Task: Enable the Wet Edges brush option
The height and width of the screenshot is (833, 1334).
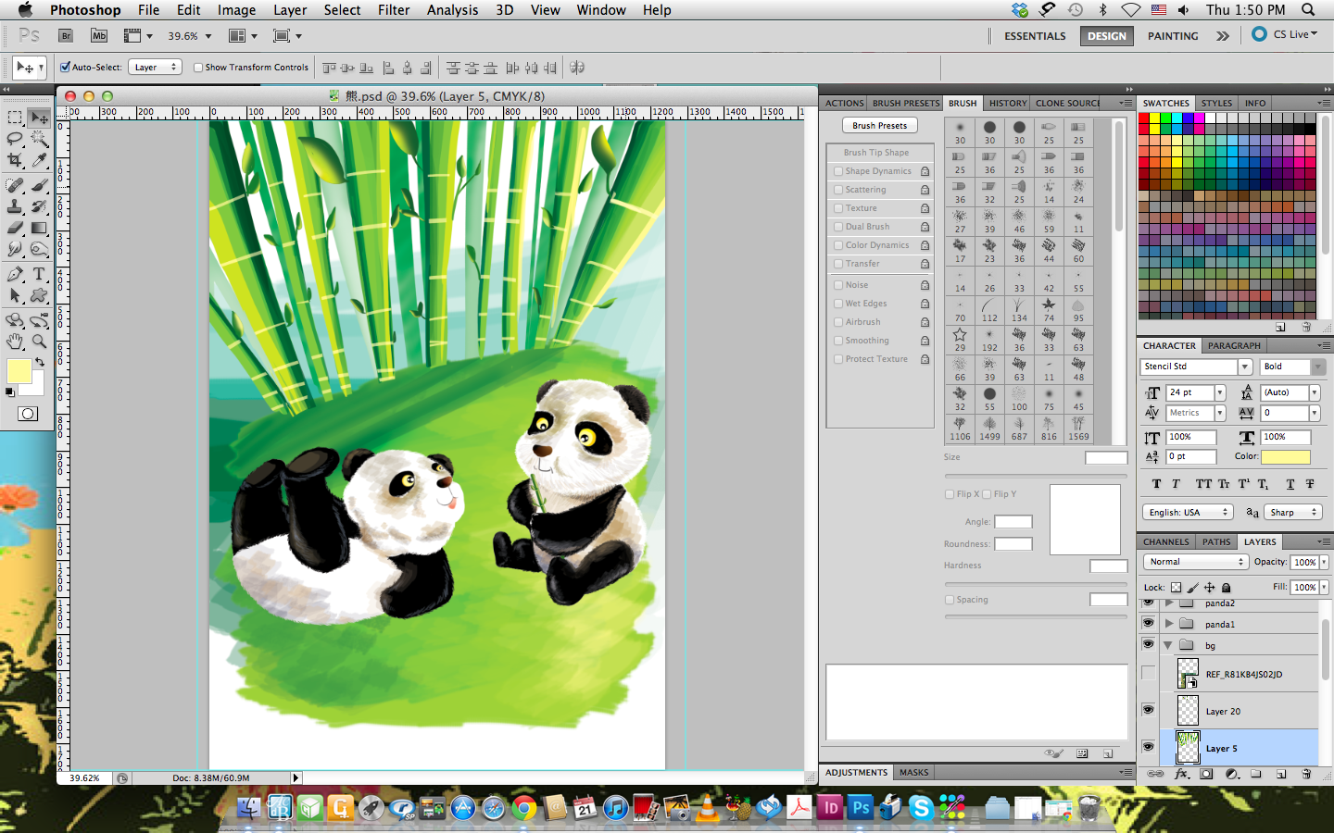Action: [838, 304]
